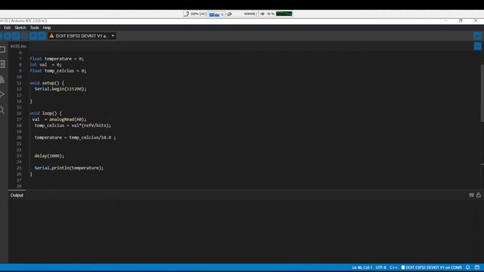Click the Ln 46, Col 1 status indicator
The height and width of the screenshot is (272, 484).
(x=361, y=267)
